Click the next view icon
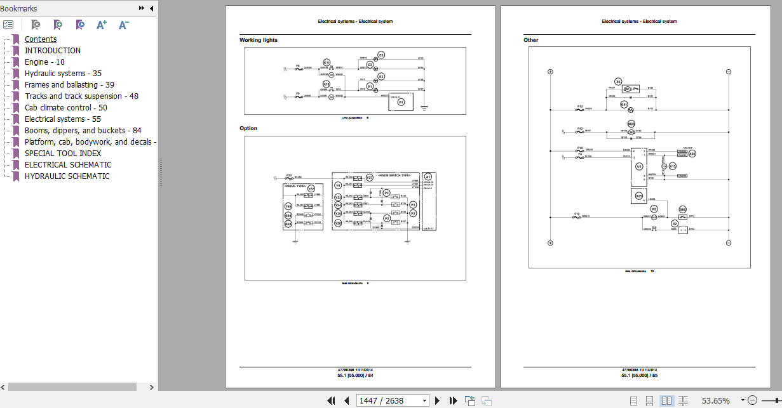 point(487,400)
